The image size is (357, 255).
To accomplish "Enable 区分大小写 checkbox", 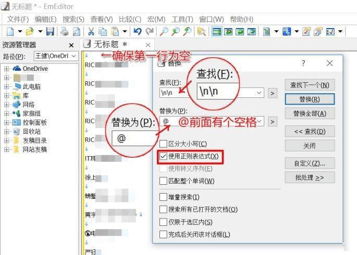I will [x=163, y=144].
